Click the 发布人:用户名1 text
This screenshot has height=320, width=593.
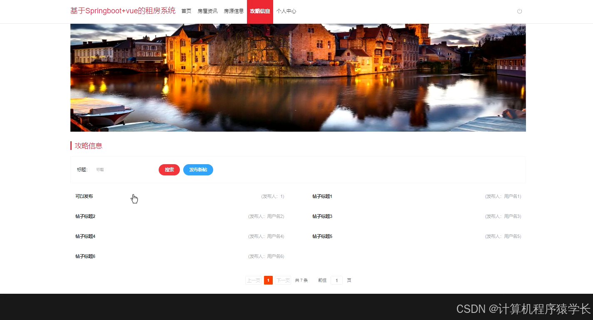(503, 196)
